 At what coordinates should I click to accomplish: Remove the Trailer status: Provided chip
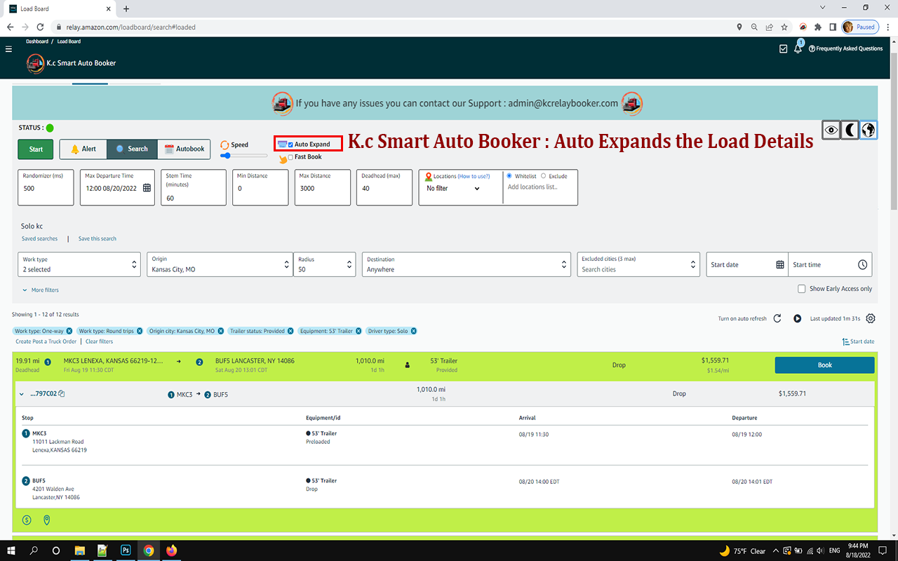[x=290, y=331]
